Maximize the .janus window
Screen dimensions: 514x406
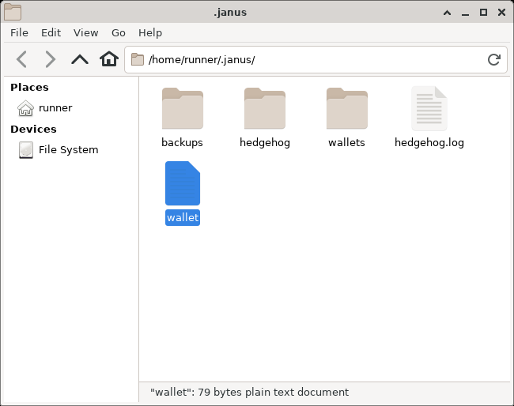(x=483, y=13)
